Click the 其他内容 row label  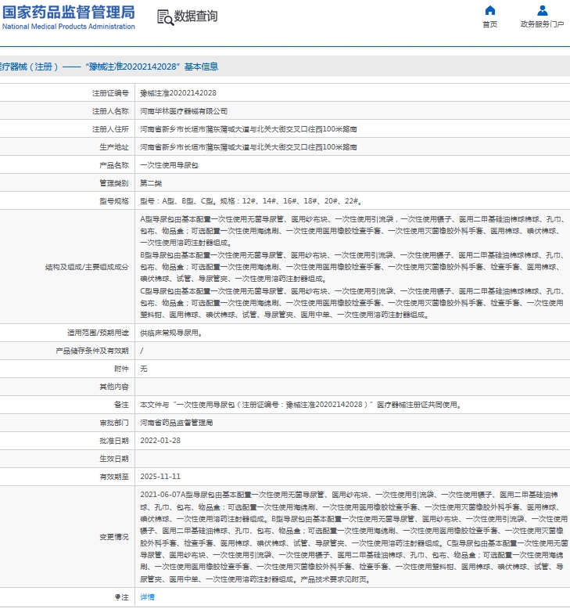click(113, 387)
